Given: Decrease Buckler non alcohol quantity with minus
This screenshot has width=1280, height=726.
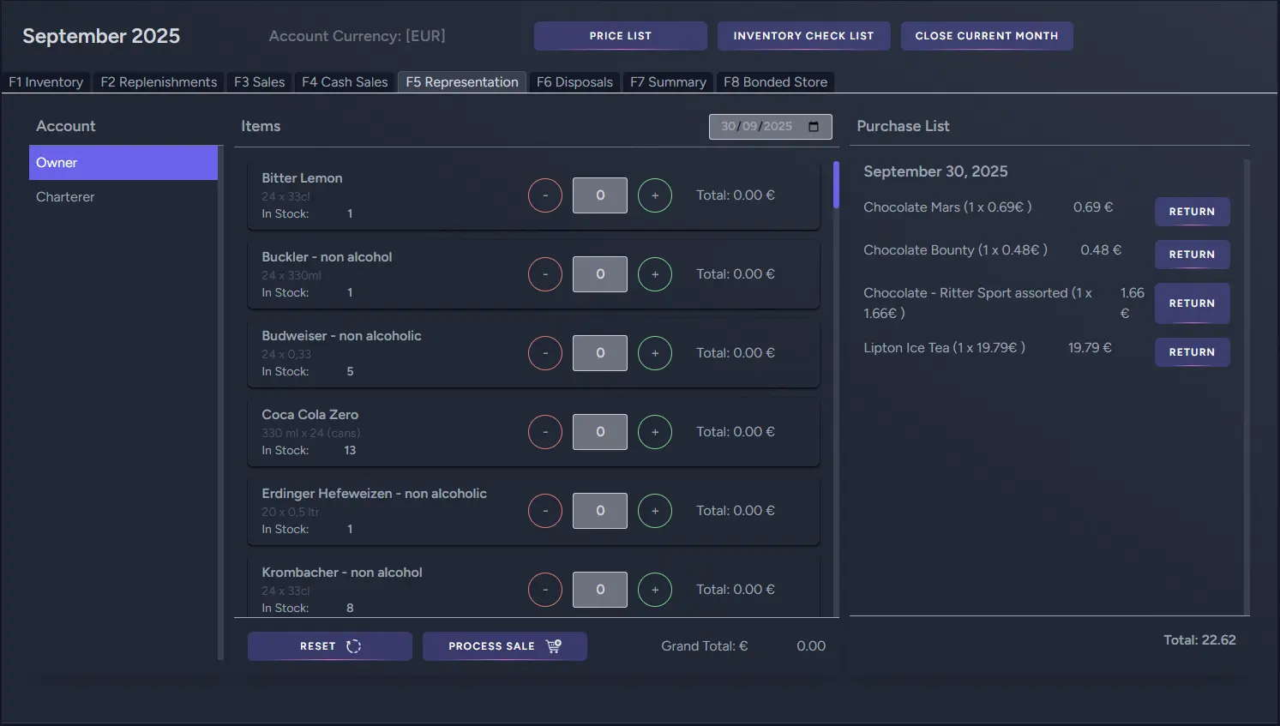Looking at the screenshot, I should click(545, 274).
